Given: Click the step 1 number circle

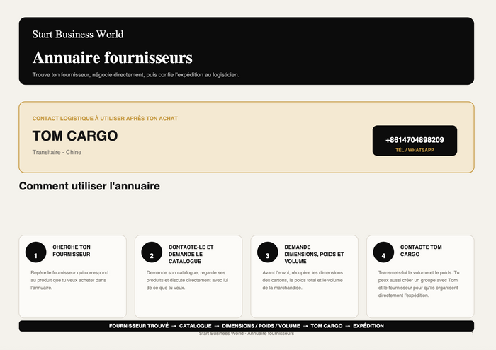Looking at the screenshot, I should coord(35,252).
